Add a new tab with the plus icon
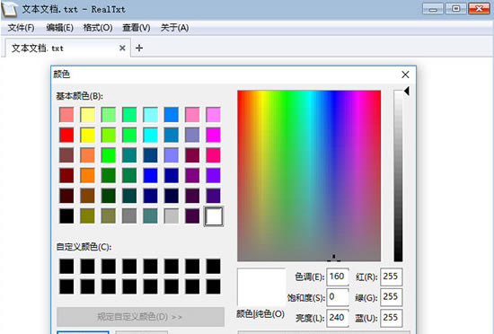494x334 pixels. (139, 48)
